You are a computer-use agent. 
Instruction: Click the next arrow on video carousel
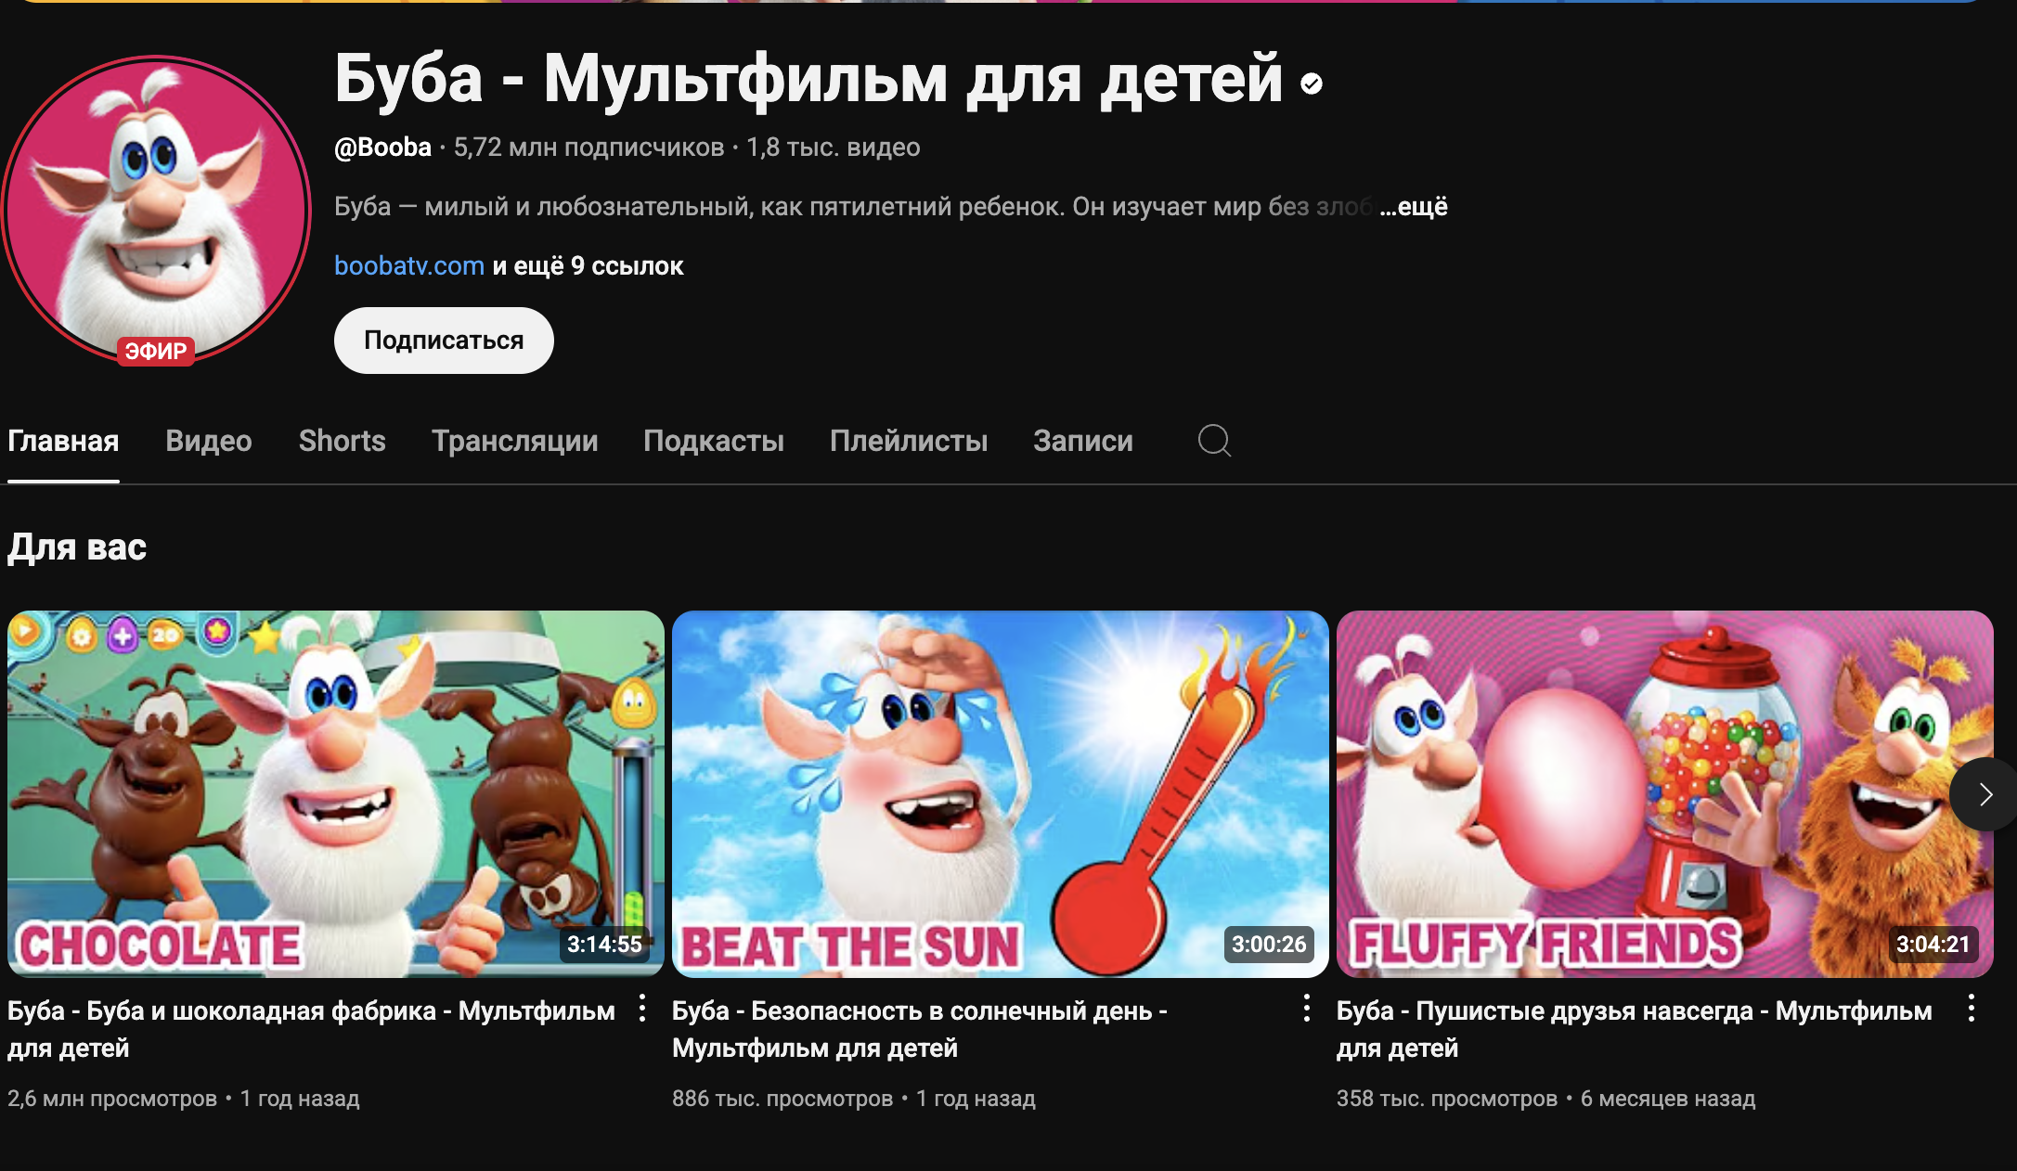point(1985,794)
